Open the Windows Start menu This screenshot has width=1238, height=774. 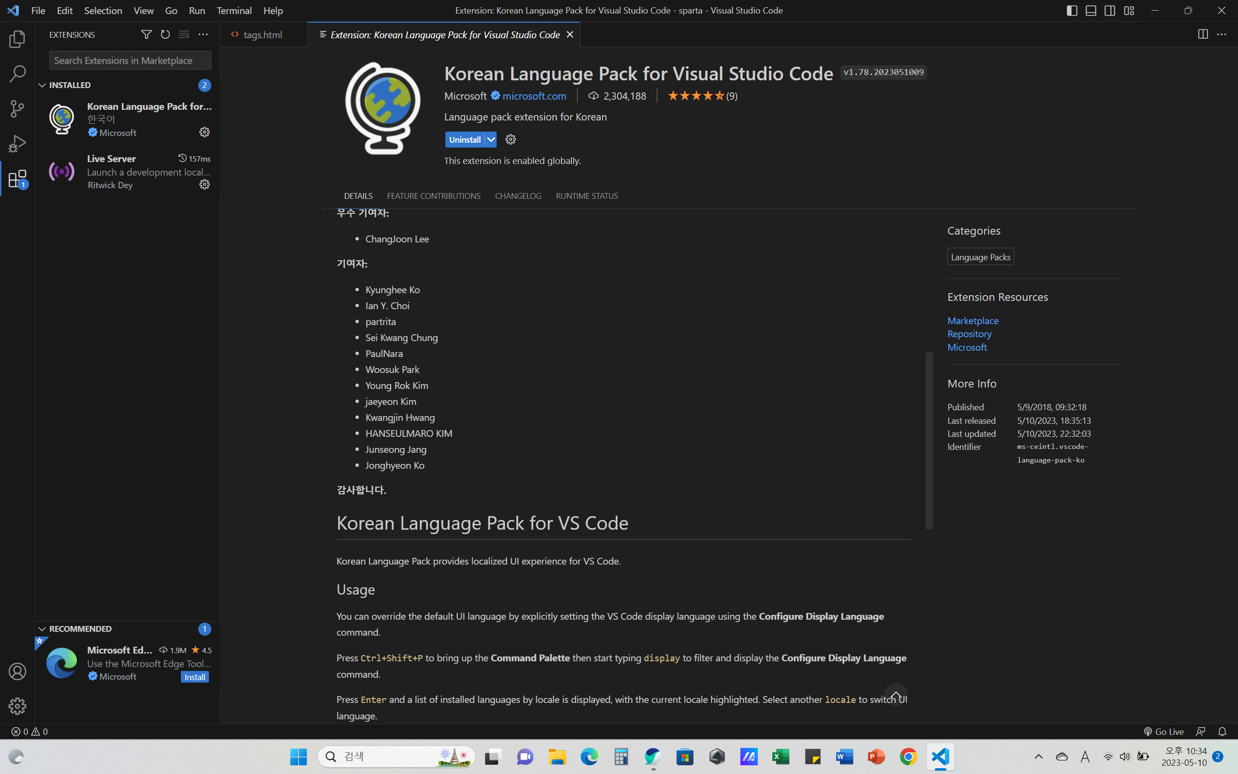(298, 757)
